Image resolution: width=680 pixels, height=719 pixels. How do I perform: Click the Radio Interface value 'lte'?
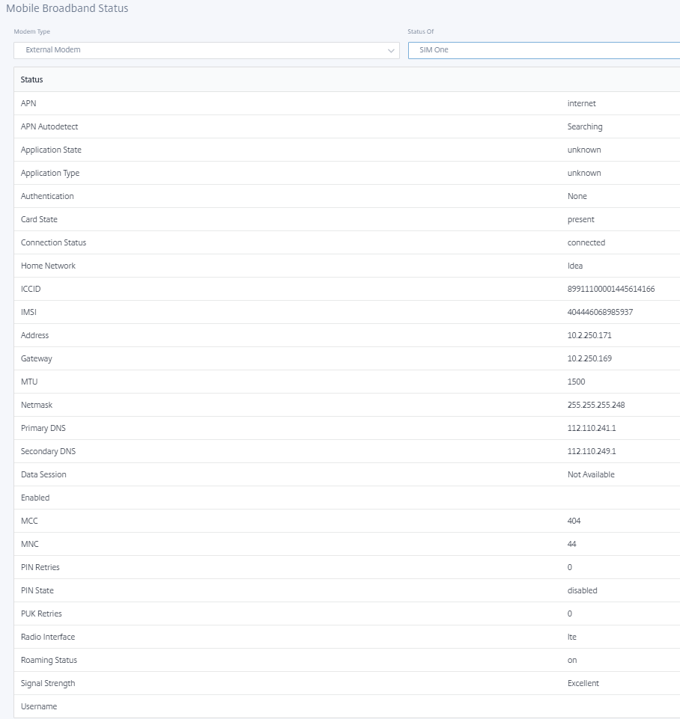[571, 637]
